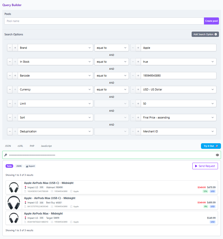The width and height of the screenshot is (223, 239).
Task: Select the cURL code tab
Action: point(20,146)
